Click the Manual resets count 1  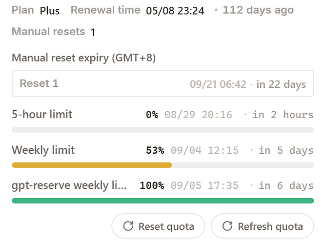click(x=93, y=32)
